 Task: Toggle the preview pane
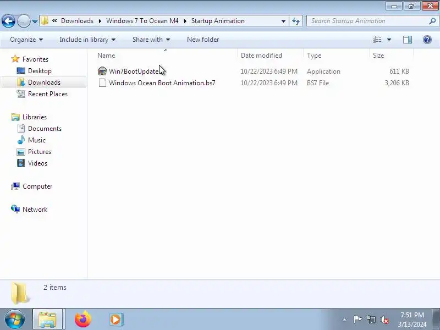coord(408,40)
